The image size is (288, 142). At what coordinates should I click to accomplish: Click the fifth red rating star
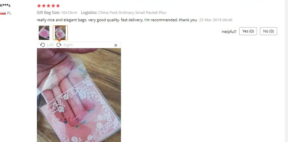(58, 6)
